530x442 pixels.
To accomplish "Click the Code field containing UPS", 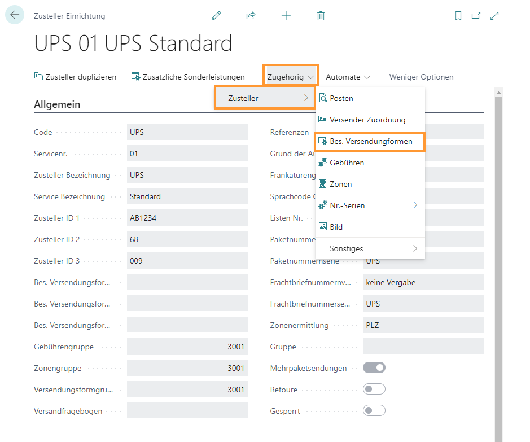I will click(187, 132).
